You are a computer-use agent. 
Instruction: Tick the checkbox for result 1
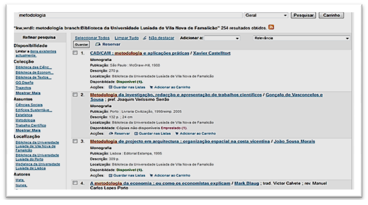click(75, 53)
